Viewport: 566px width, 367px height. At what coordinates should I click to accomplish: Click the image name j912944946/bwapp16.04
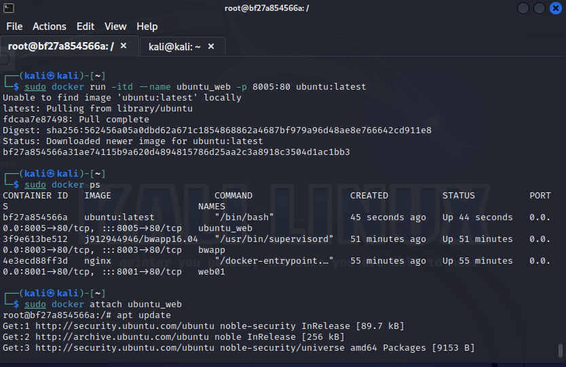[x=141, y=239]
